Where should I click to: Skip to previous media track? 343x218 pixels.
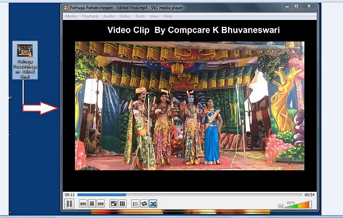tap(83, 204)
